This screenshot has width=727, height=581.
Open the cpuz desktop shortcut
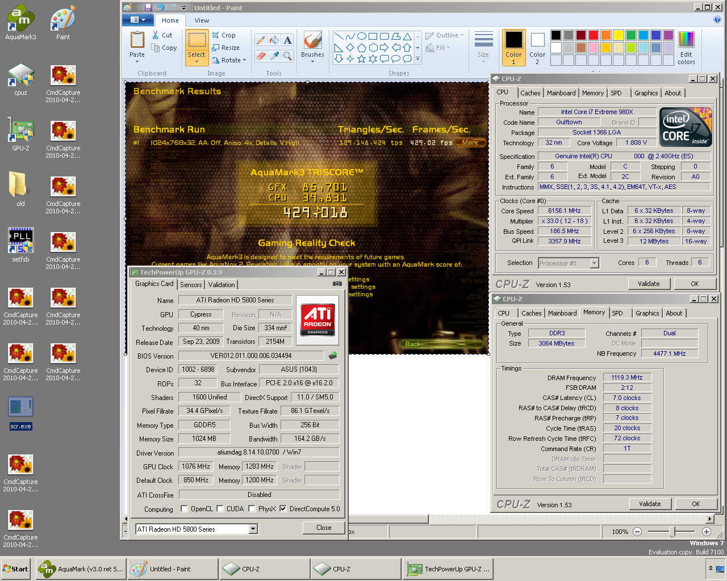(20, 79)
